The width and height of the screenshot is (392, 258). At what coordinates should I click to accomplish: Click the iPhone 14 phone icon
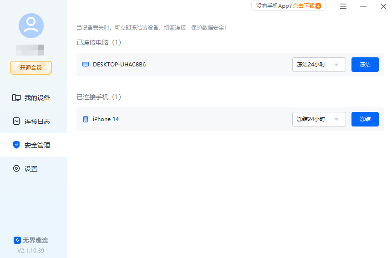[85, 119]
